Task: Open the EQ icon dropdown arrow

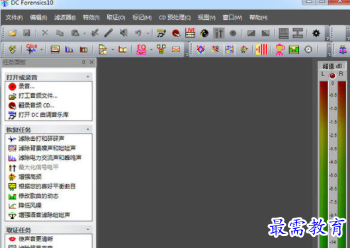Action: (x=151, y=50)
